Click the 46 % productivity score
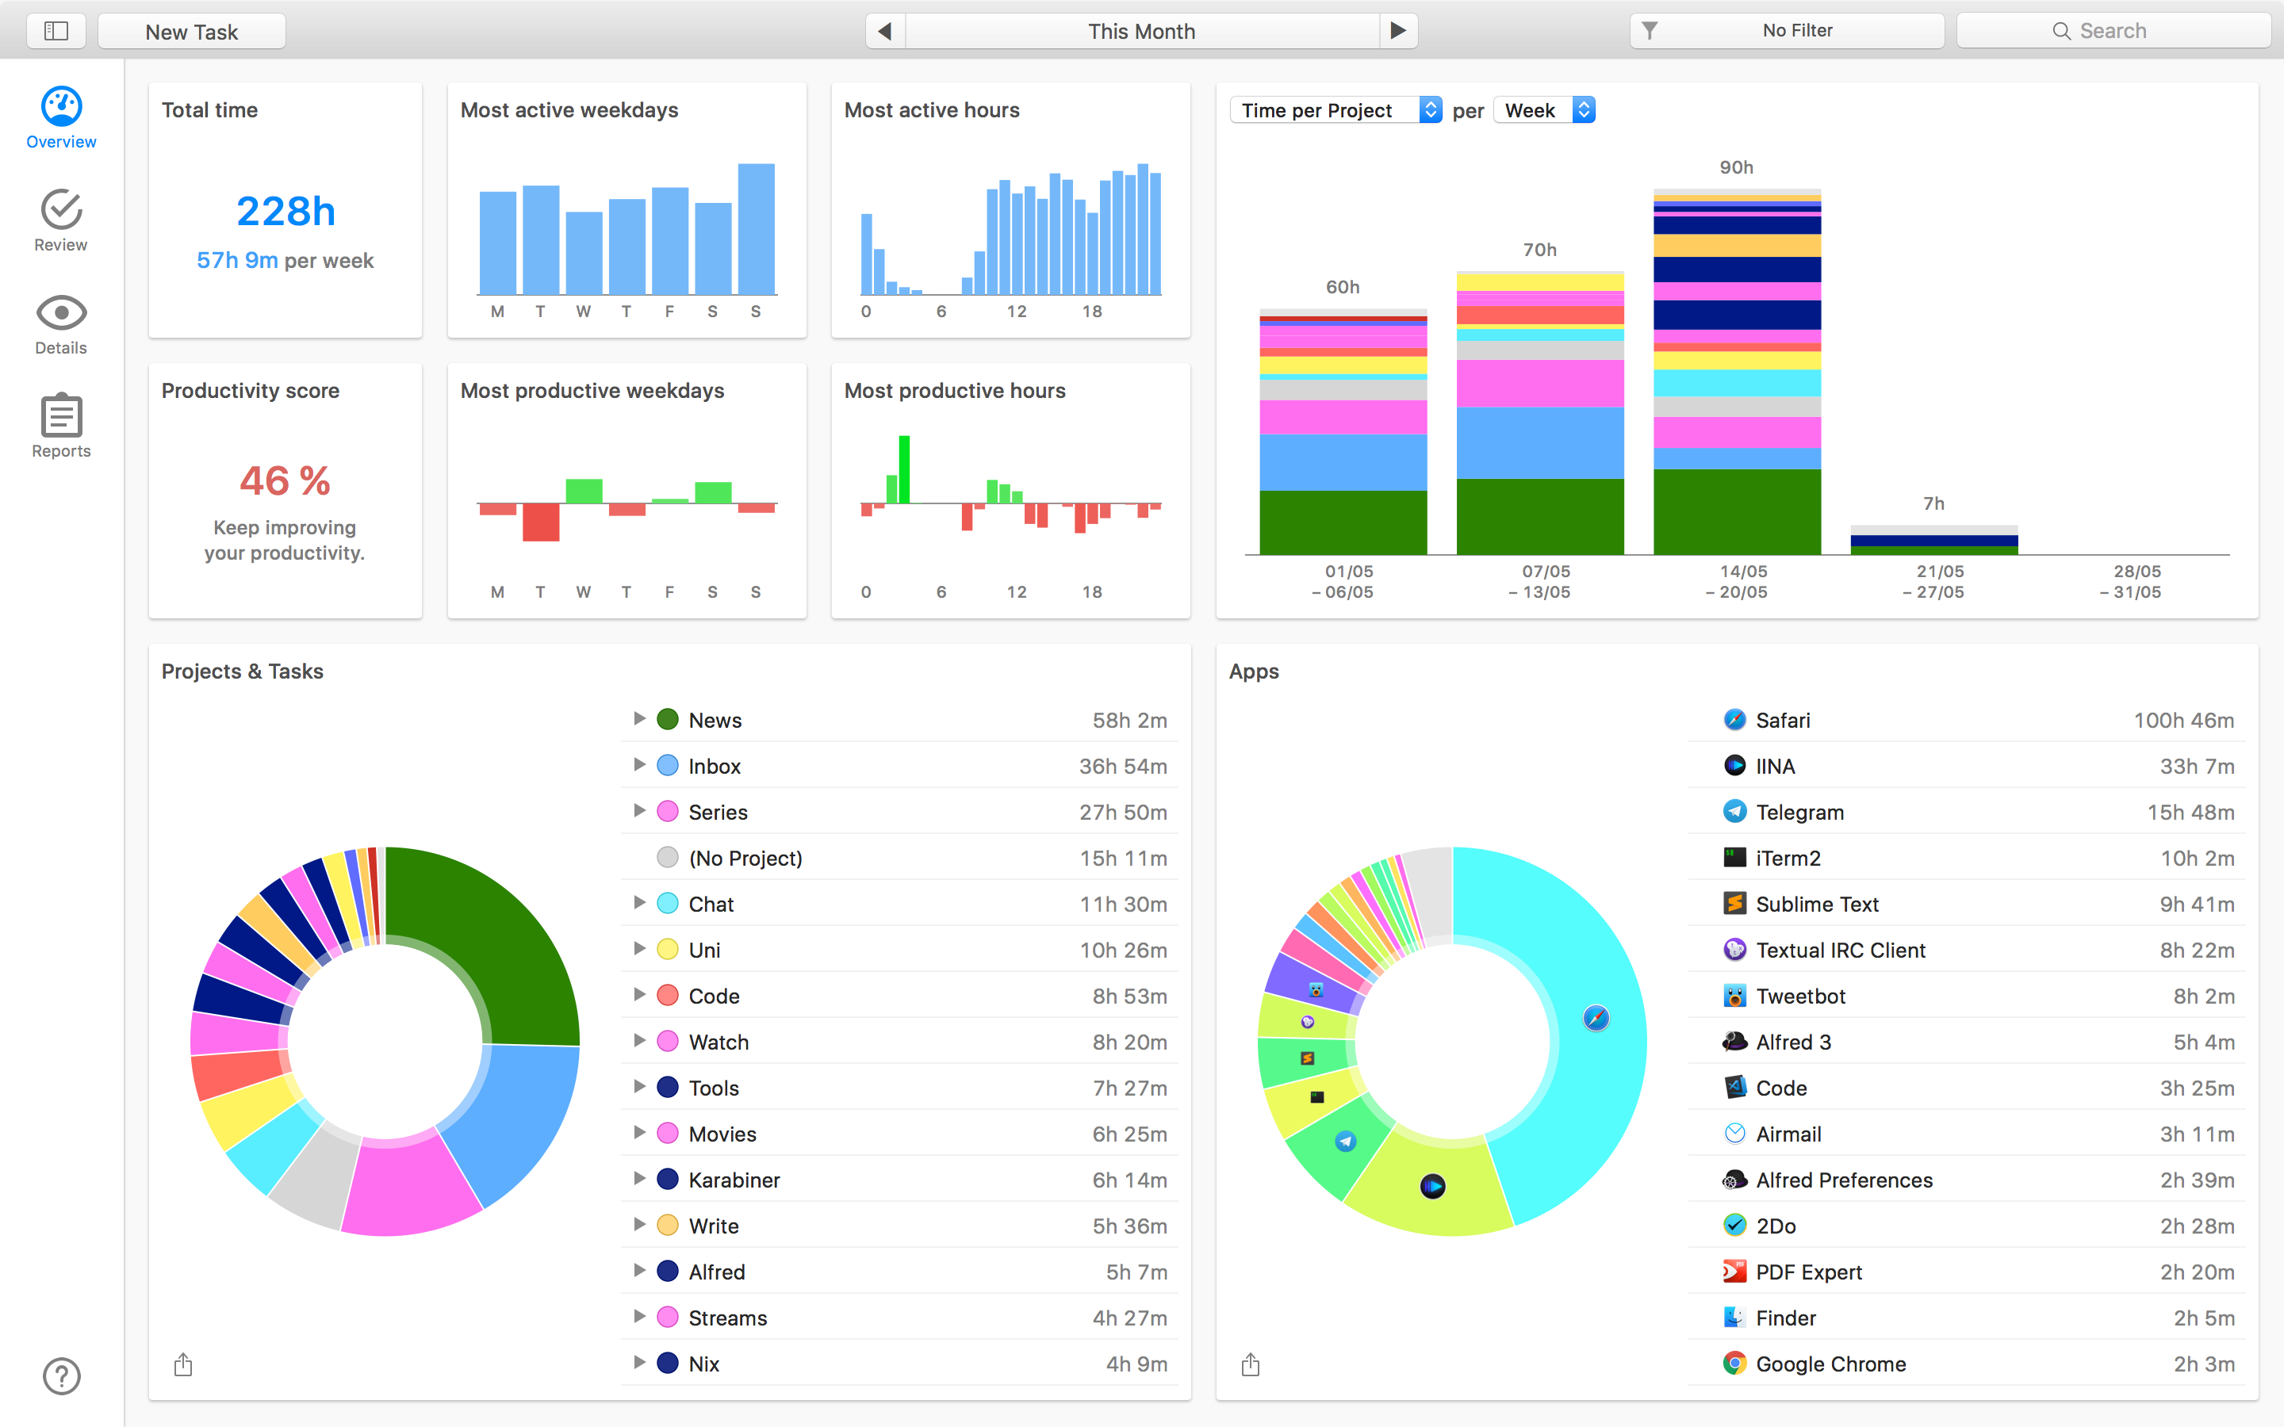The image size is (2284, 1427). pos(285,480)
